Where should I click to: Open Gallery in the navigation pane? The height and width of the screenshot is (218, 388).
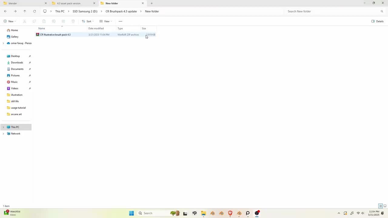tap(15, 37)
